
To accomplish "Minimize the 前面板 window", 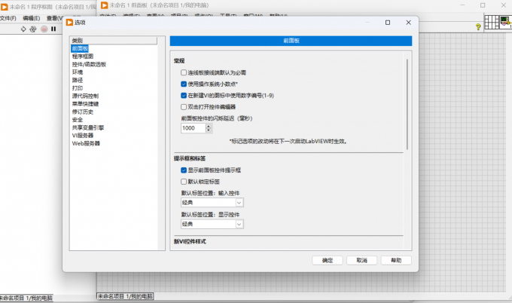I will (462, 5).
